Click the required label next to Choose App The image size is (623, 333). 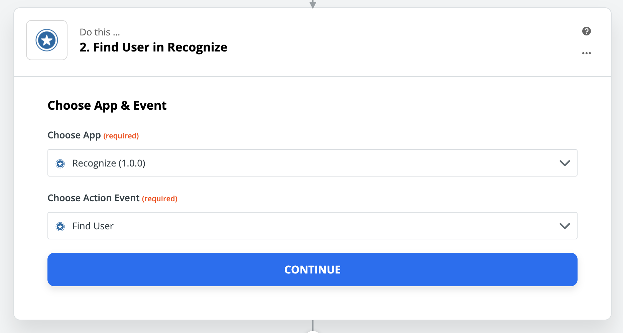(121, 136)
